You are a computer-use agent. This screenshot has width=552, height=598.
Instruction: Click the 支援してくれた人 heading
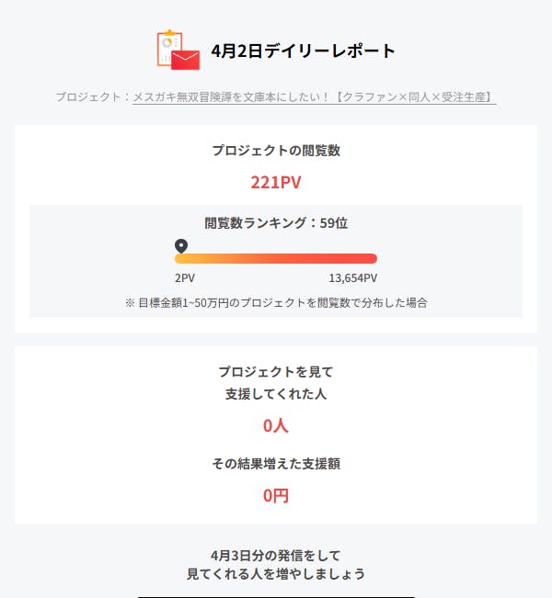click(276, 394)
